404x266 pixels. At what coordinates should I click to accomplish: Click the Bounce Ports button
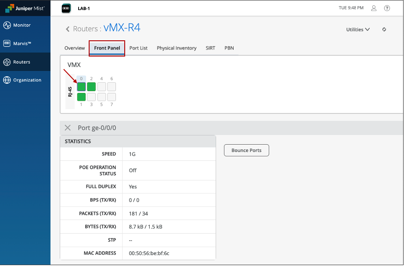tap(246, 150)
